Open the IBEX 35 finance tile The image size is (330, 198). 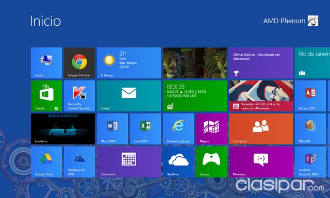click(195, 96)
